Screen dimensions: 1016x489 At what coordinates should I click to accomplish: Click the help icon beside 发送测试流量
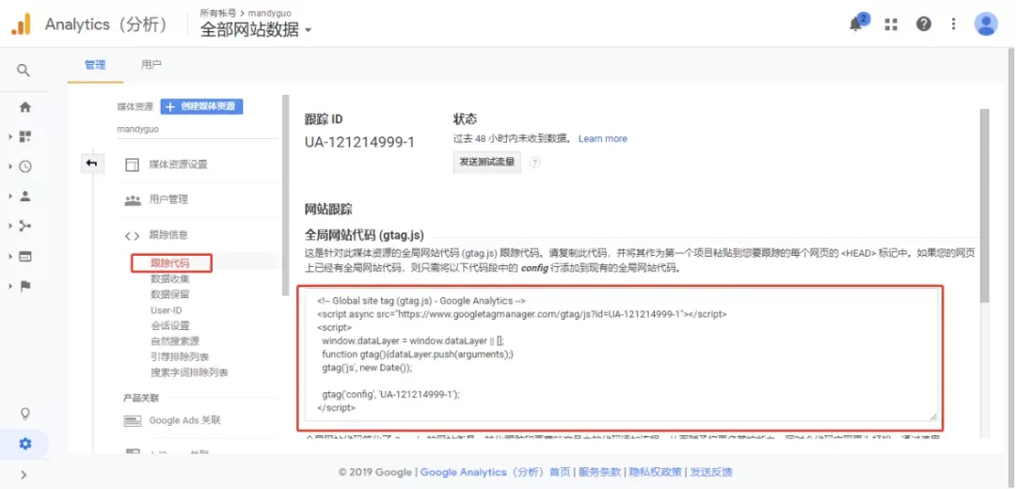[x=534, y=163]
